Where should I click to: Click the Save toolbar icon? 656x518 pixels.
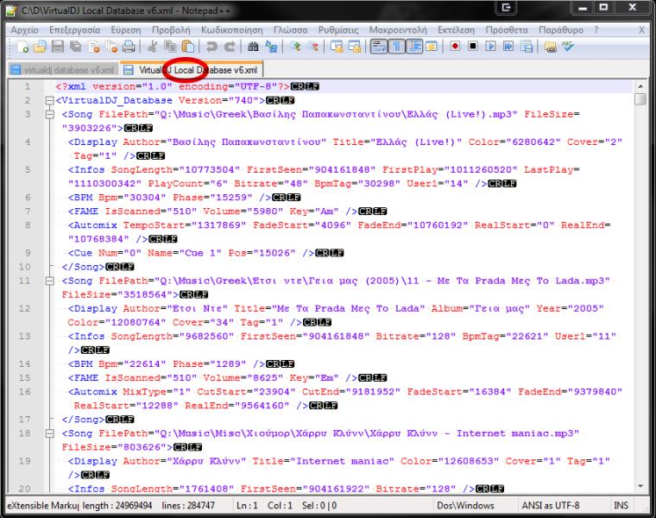[58, 47]
